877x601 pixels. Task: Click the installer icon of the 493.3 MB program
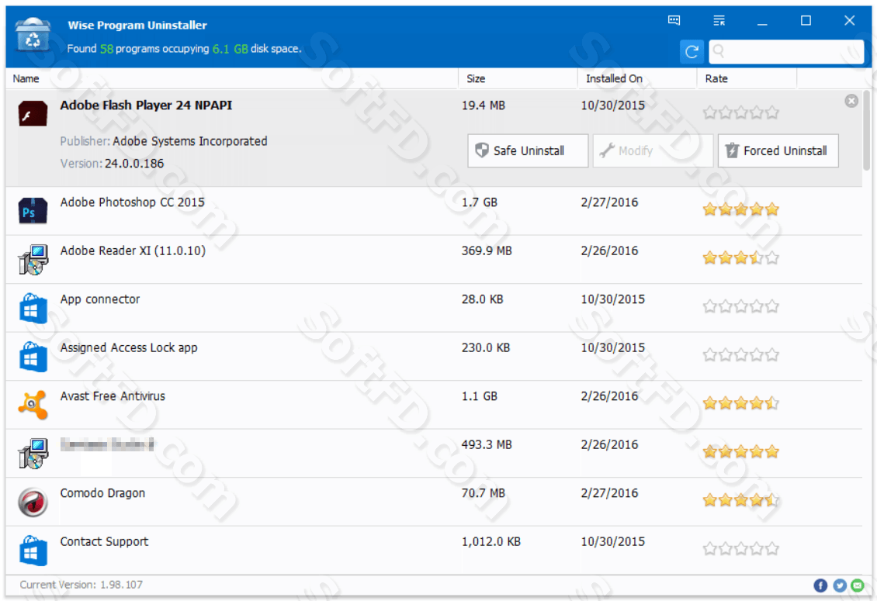33,454
